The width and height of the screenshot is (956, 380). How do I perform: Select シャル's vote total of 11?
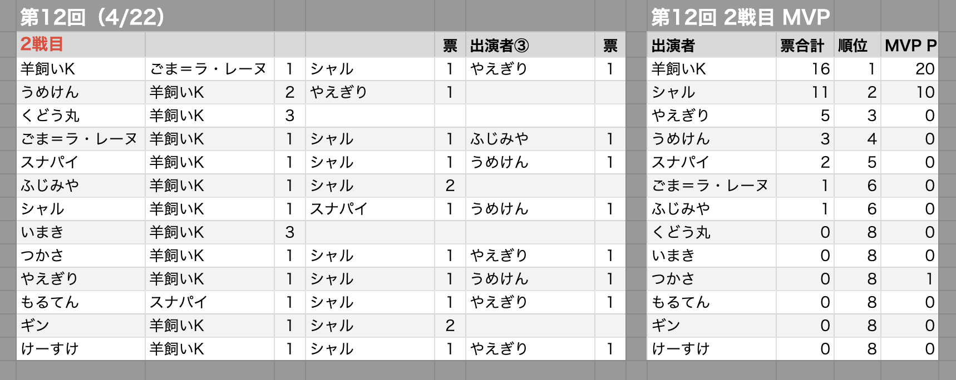pos(805,92)
